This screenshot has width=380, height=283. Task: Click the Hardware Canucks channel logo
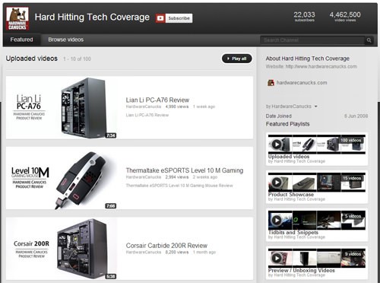coord(17,18)
